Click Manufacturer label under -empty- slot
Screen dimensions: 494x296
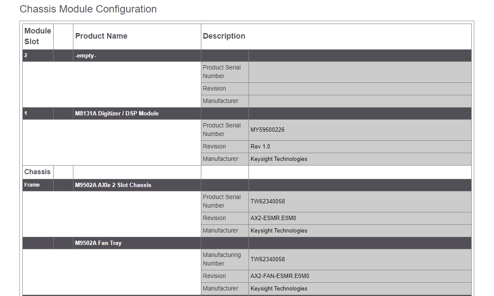pyautogui.click(x=221, y=101)
